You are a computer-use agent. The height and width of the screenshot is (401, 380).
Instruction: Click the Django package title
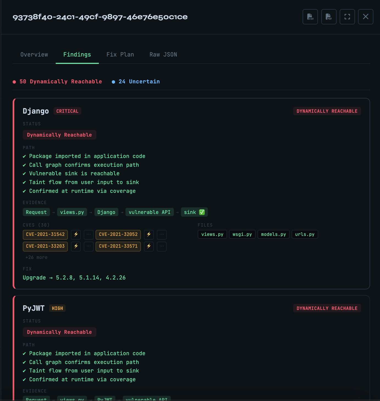tap(36, 111)
